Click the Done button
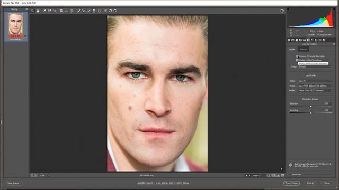The width and height of the screenshot is (339, 190). click(x=327, y=183)
